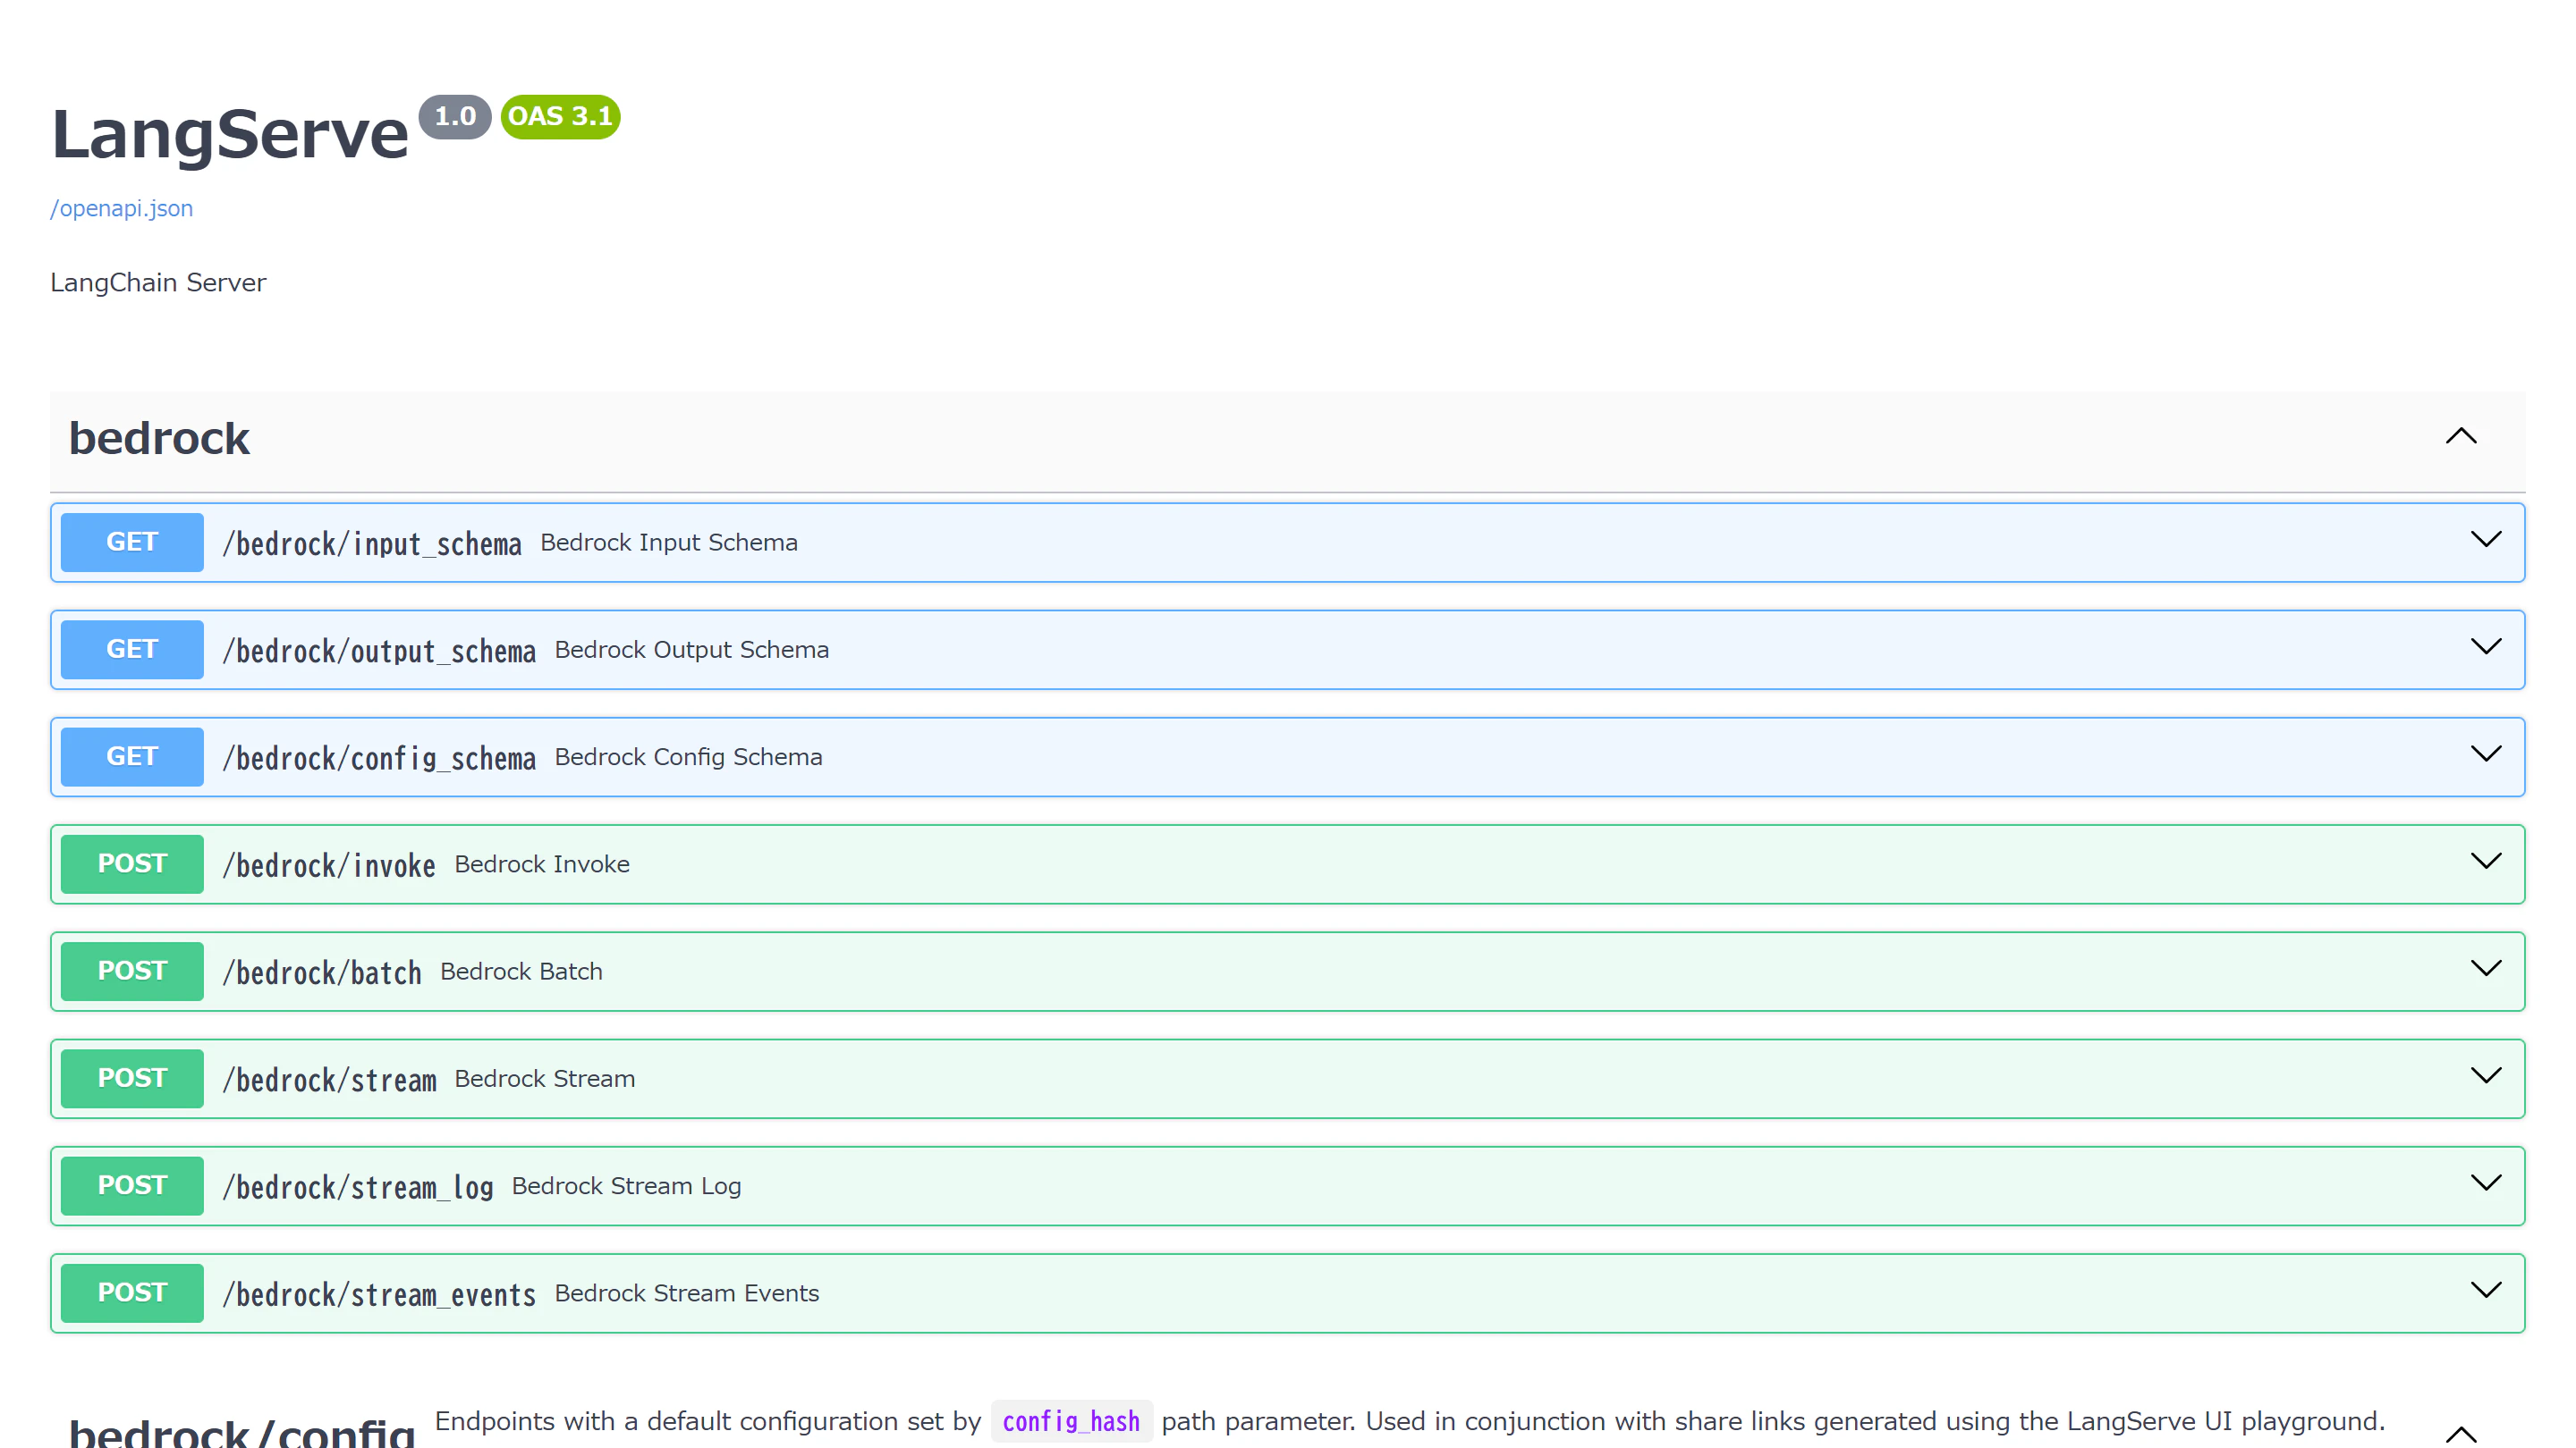Click the 1.0 version badge
Image resolution: width=2576 pixels, height=1448 pixels.
pyautogui.click(x=455, y=117)
